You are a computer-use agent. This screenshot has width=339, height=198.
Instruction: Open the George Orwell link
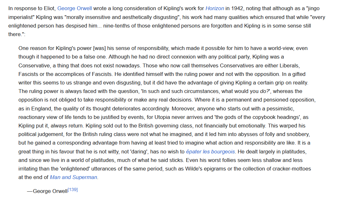(x=75, y=9)
